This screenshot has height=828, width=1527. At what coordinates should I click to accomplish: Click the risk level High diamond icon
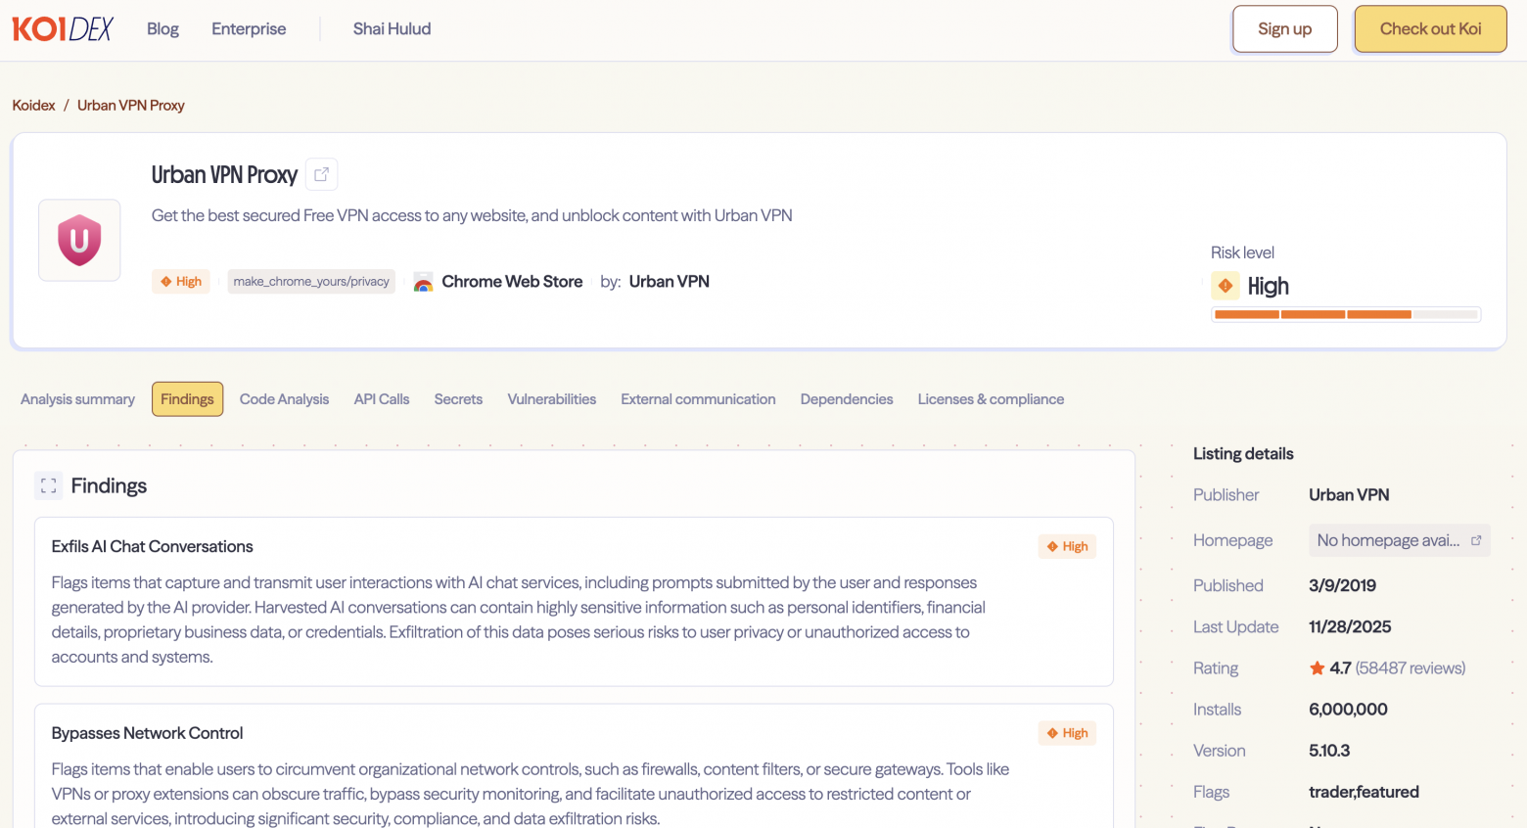(1226, 286)
